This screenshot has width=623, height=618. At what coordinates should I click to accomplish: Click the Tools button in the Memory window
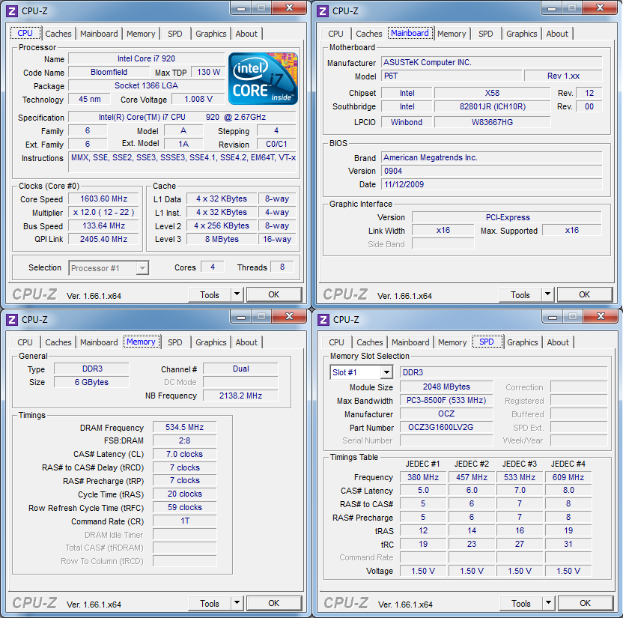[210, 603]
